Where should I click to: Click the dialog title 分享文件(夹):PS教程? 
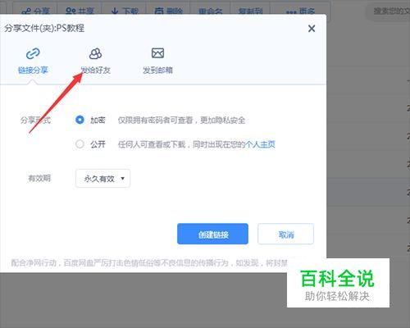click(x=44, y=28)
